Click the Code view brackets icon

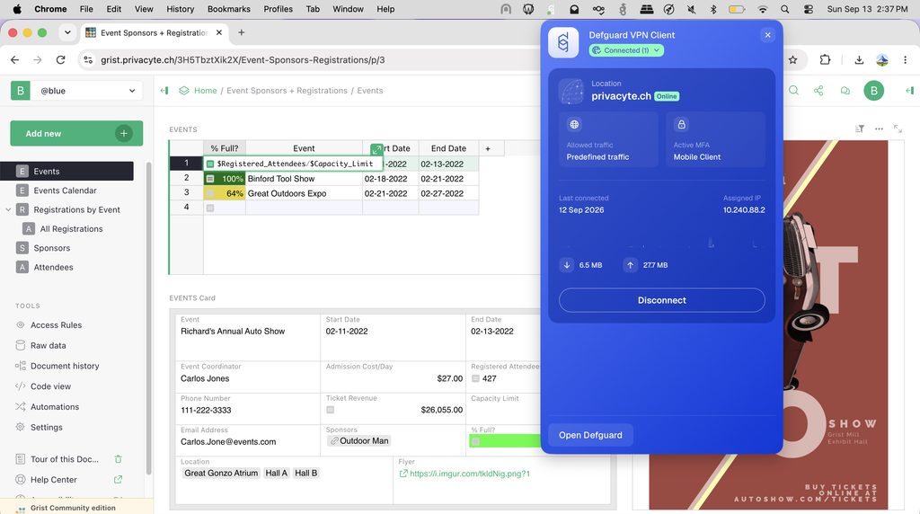[21, 386]
